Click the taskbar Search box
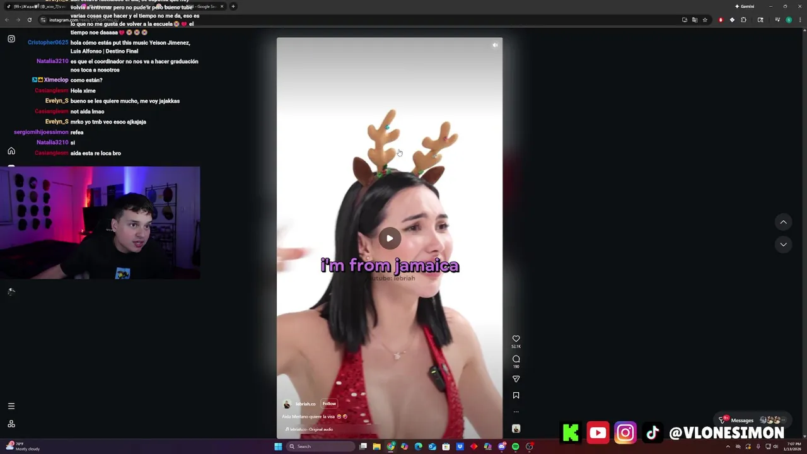 (x=320, y=446)
